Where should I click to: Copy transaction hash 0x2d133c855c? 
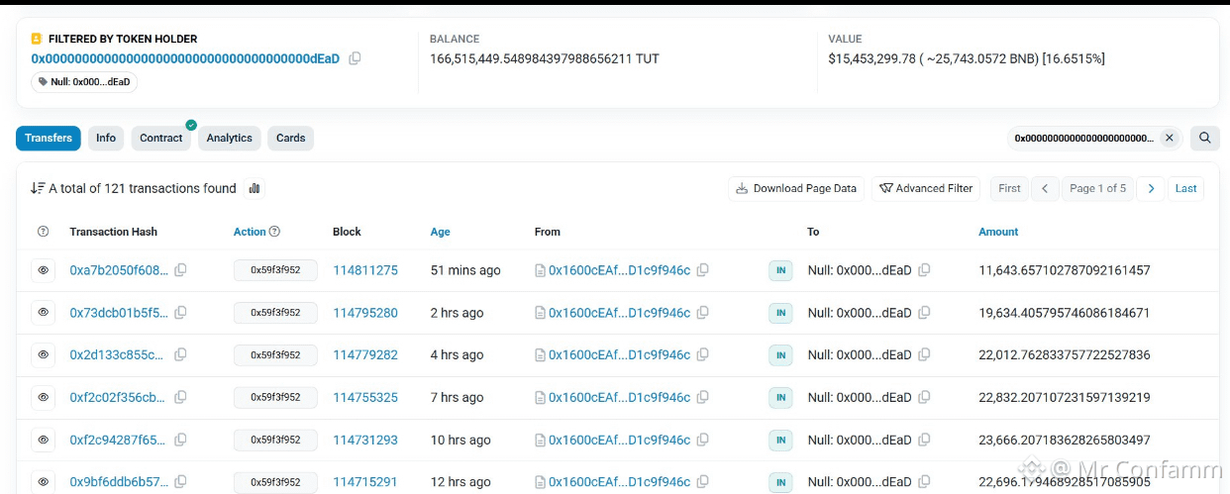(x=180, y=354)
